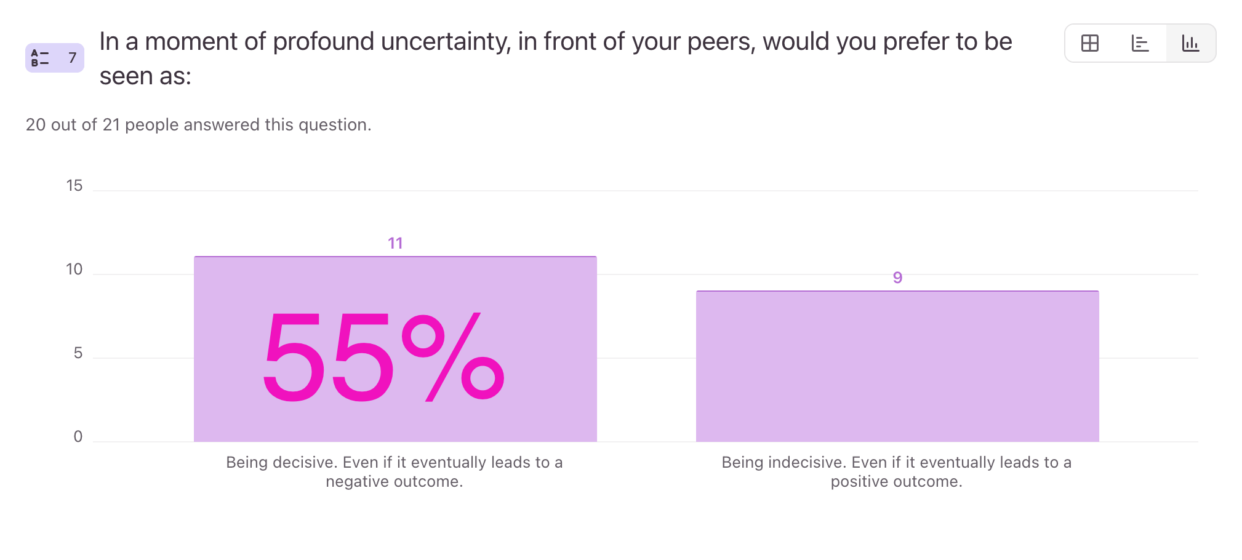
Task: Click question number 7 badge
Action: click(x=55, y=58)
